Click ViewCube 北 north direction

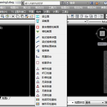[x=103, y=28]
